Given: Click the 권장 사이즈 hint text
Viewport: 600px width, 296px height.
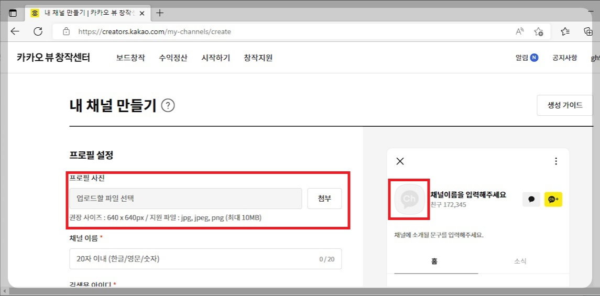Looking at the screenshot, I should (x=166, y=218).
